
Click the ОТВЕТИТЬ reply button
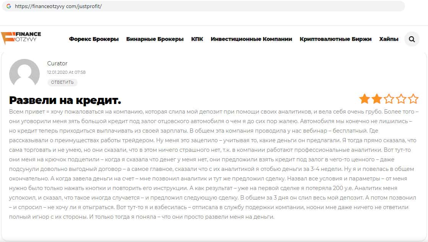(62, 82)
